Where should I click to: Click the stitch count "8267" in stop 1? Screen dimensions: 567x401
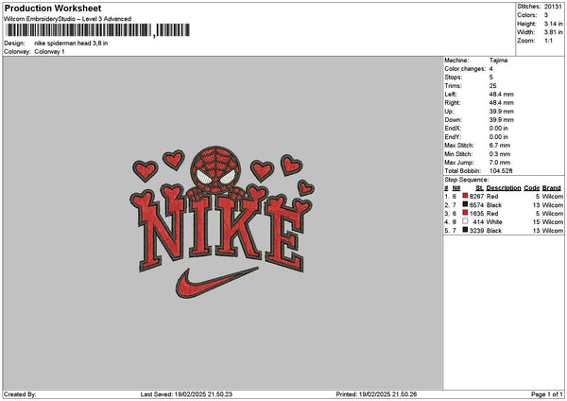(476, 196)
